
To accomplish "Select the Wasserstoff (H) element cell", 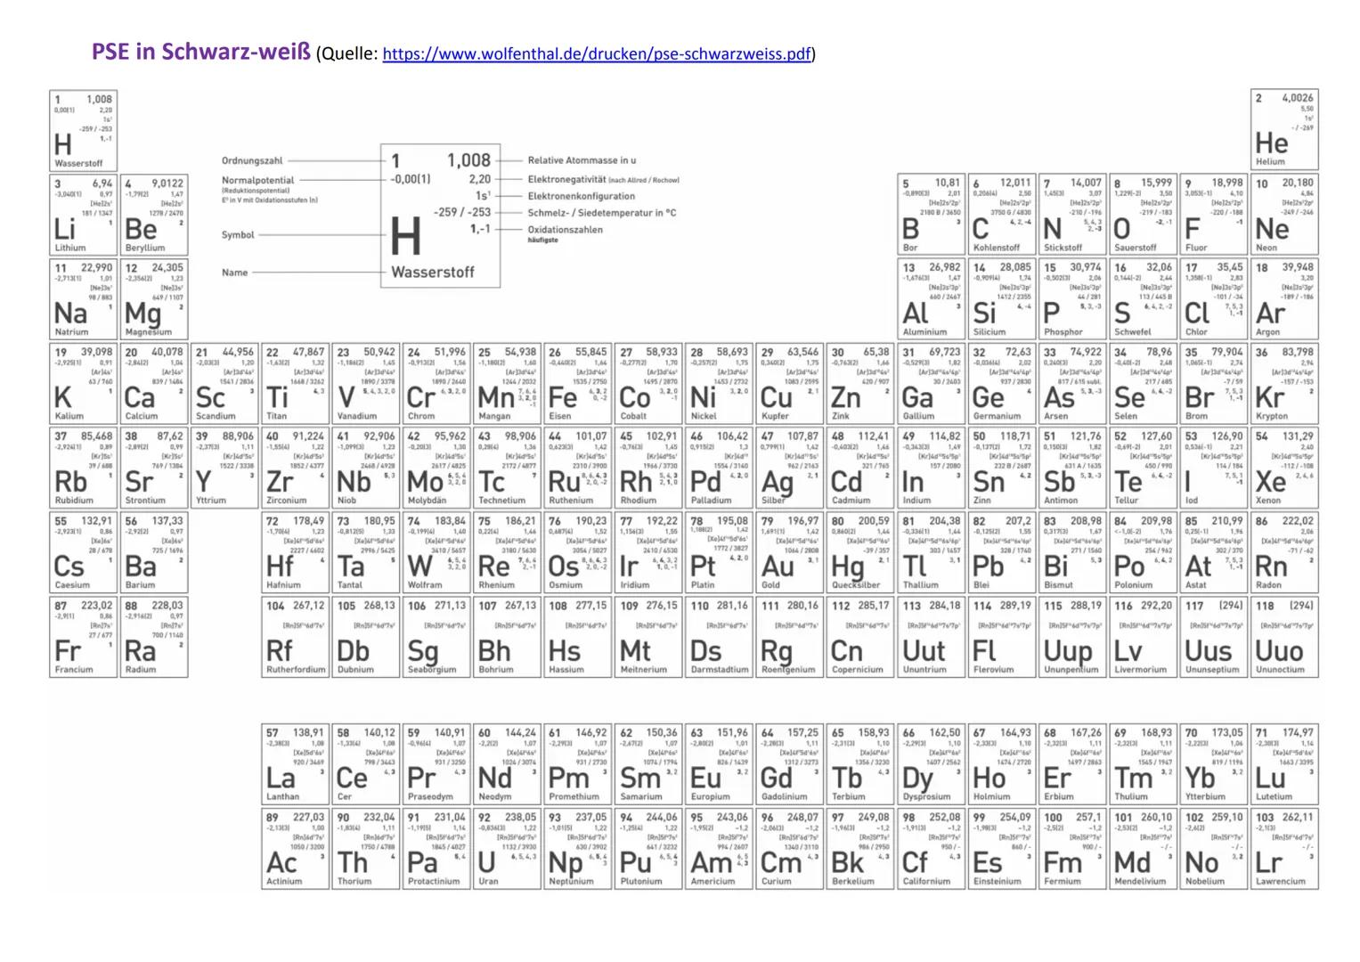I will click(84, 130).
